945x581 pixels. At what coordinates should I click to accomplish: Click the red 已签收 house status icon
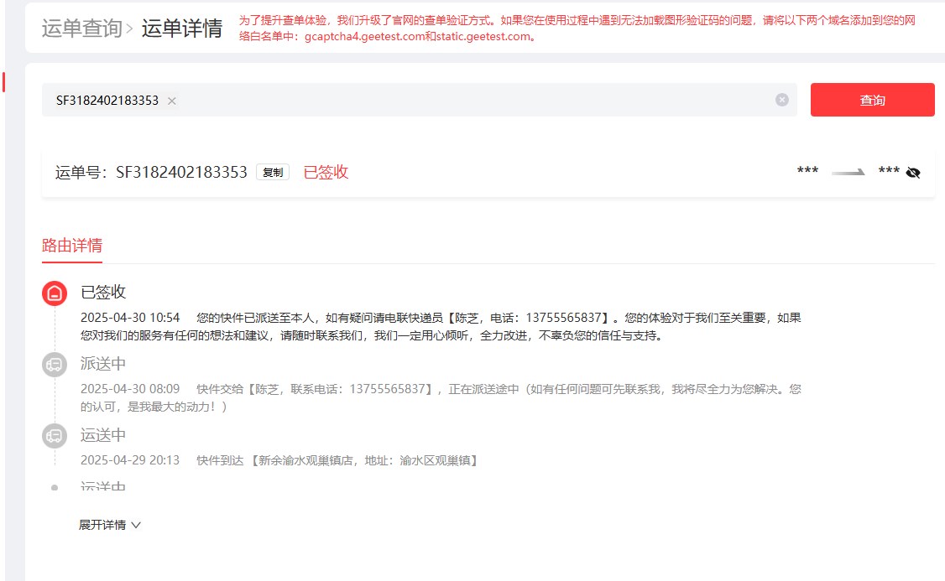coord(55,293)
